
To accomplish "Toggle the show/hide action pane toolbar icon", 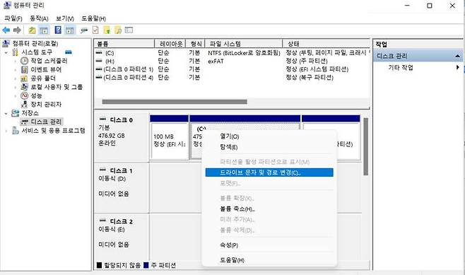I will pos(70,30).
